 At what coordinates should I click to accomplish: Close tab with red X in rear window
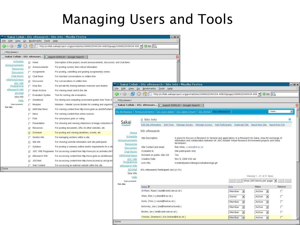pyautogui.click(x=177, y=57)
